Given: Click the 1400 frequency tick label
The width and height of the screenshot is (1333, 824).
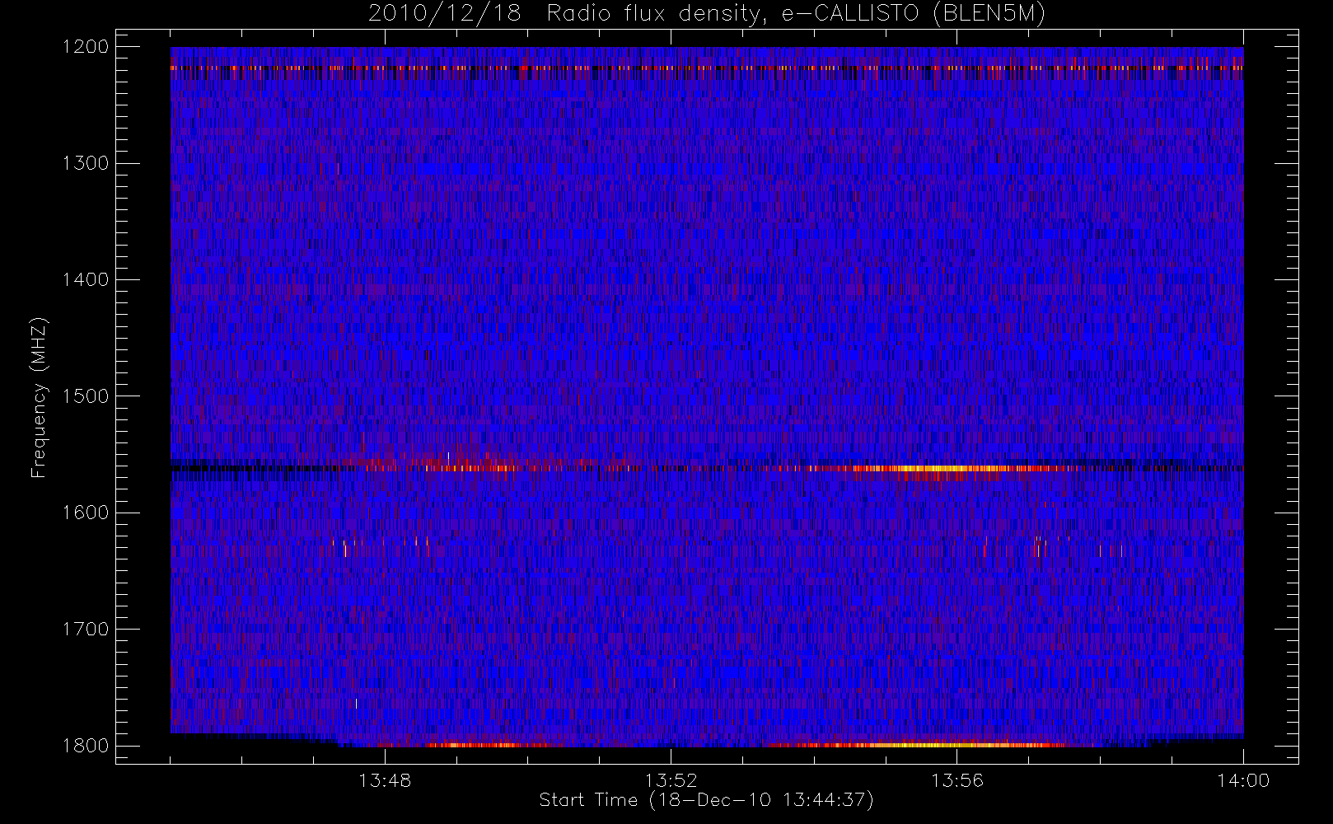Looking at the screenshot, I should pyautogui.click(x=86, y=279).
